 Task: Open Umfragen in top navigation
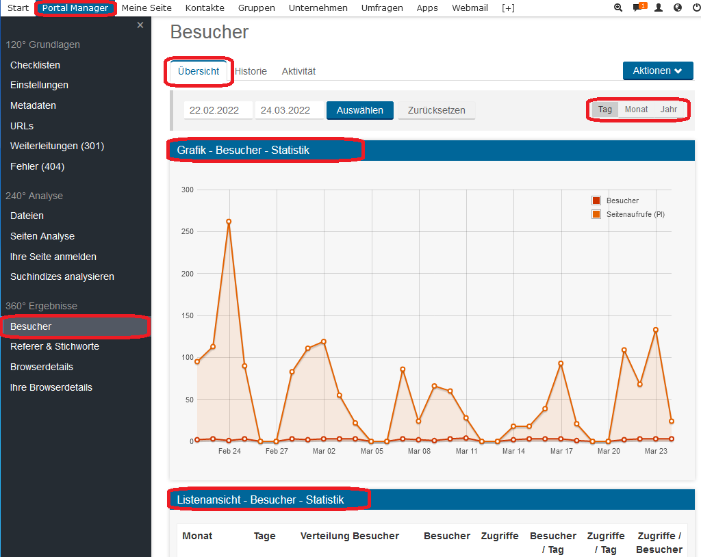click(382, 8)
